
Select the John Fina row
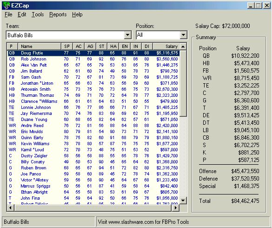pos(93,198)
